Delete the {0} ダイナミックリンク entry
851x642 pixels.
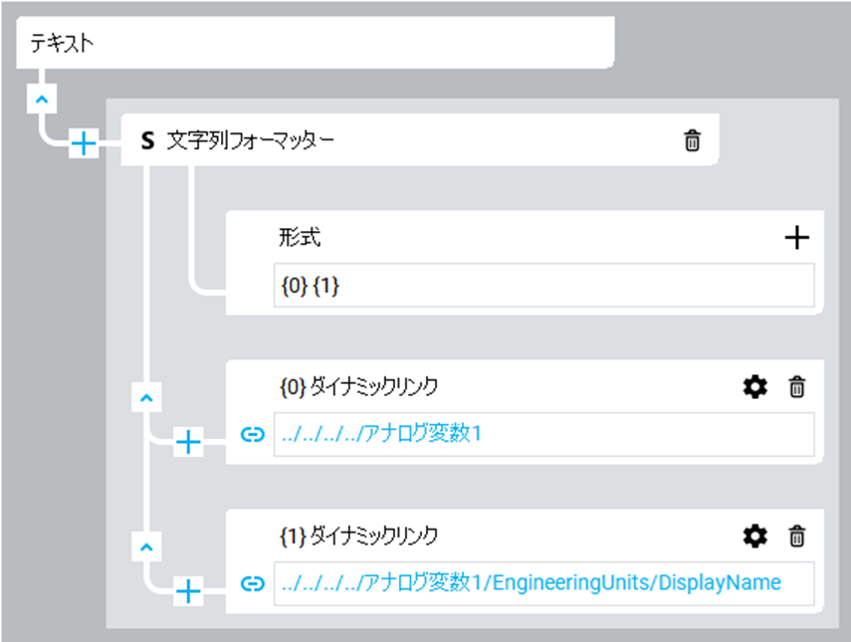coord(796,387)
